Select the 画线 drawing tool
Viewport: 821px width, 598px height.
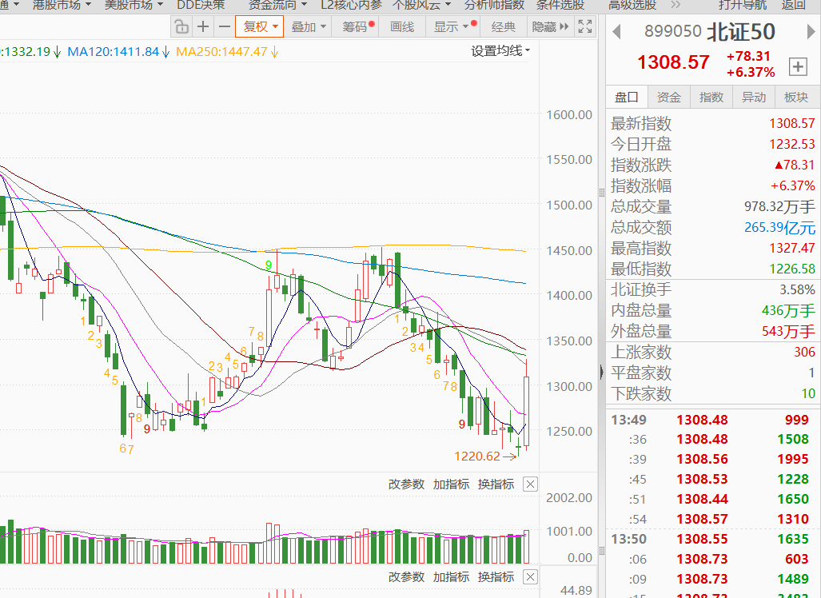(x=402, y=26)
